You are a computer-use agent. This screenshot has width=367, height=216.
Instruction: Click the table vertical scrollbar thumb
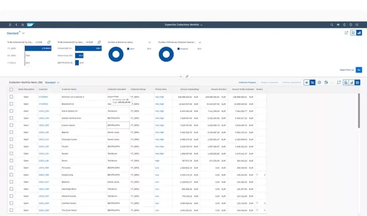click(359, 111)
